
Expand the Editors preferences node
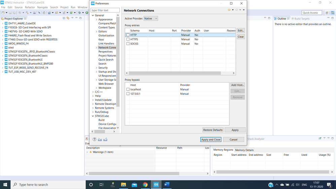[96, 32]
